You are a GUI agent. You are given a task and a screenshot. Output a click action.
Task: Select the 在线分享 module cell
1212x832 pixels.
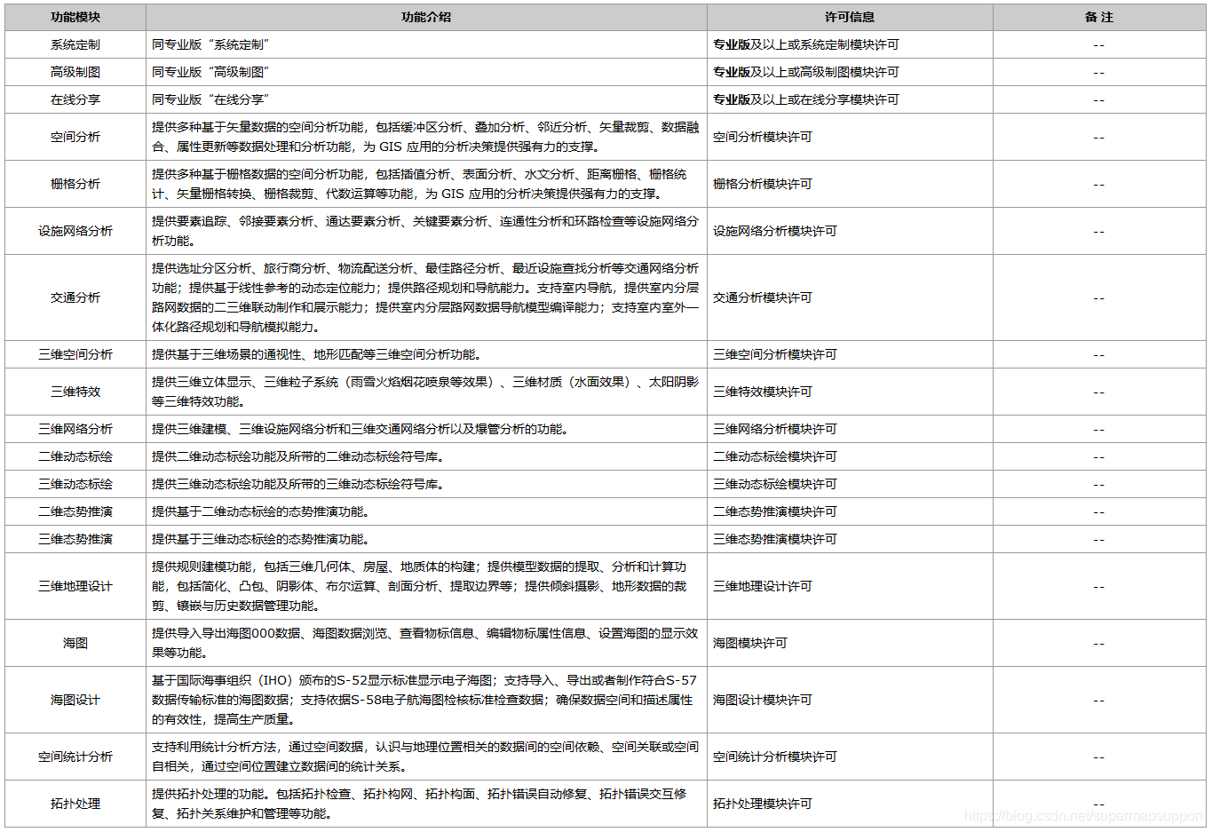pos(75,99)
